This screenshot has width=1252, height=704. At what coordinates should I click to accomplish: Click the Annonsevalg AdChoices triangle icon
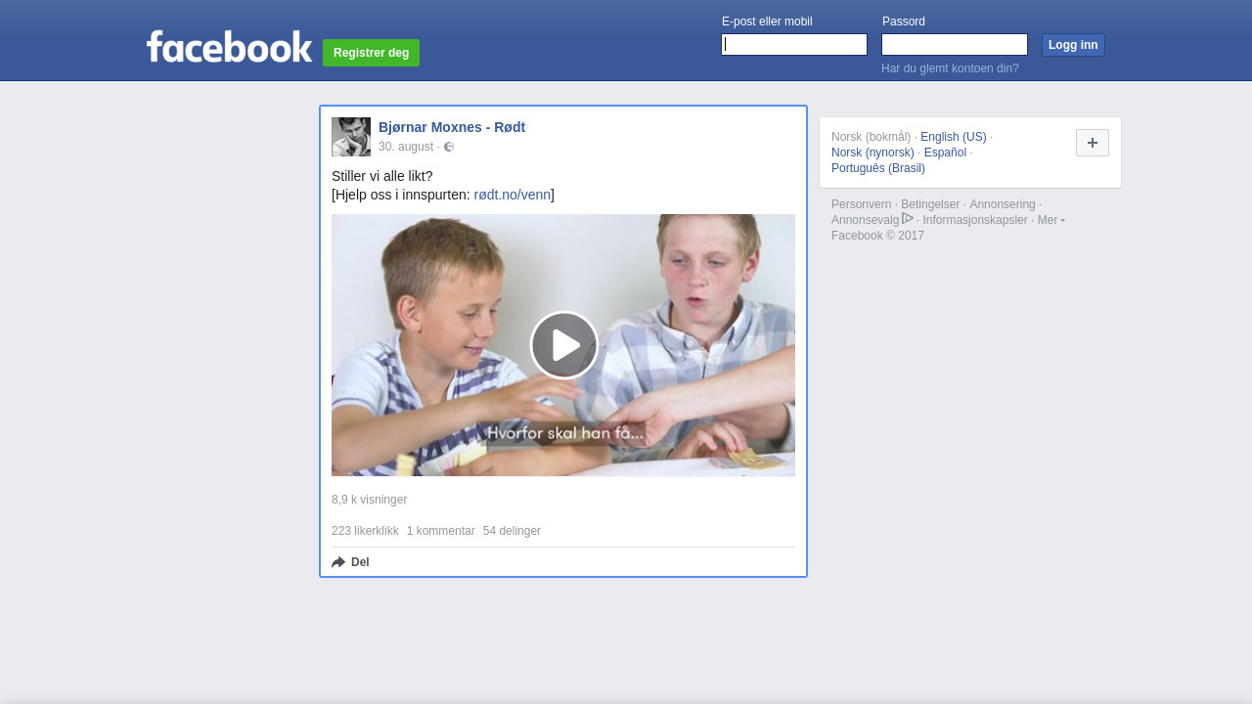pyautogui.click(x=908, y=218)
